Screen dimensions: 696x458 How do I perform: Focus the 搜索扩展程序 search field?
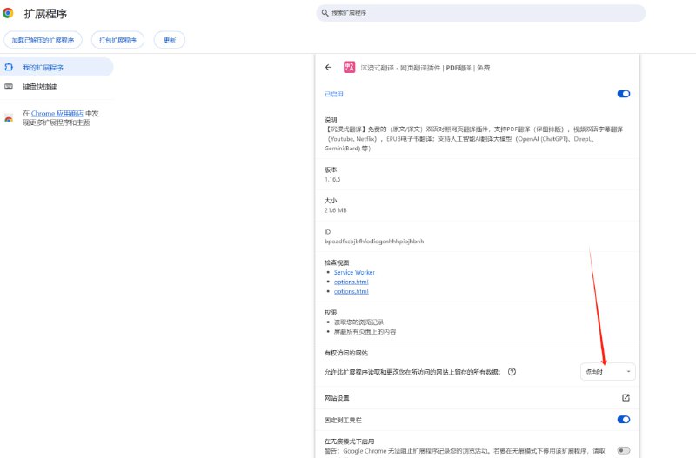(481, 13)
